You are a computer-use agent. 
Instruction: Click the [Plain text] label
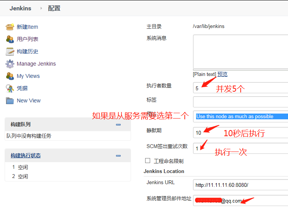click(x=205, y=74)
